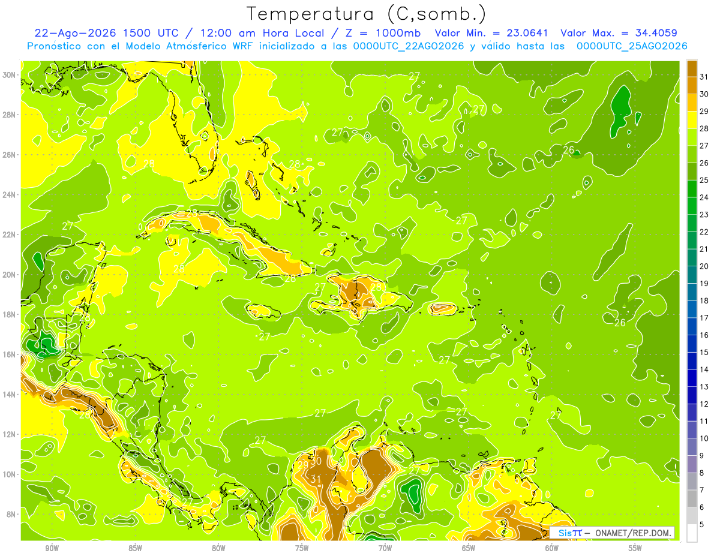720x556 pixels.
Task: Click the '18N' latitude axis label
Action: pyautogui.click(x=10, y=314)
